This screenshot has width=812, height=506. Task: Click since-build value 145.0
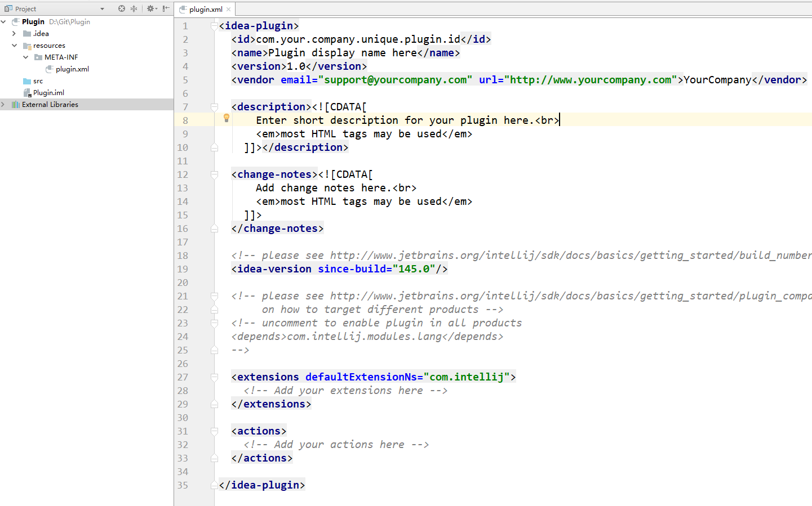pyautogui.click(x=414, y=269)
